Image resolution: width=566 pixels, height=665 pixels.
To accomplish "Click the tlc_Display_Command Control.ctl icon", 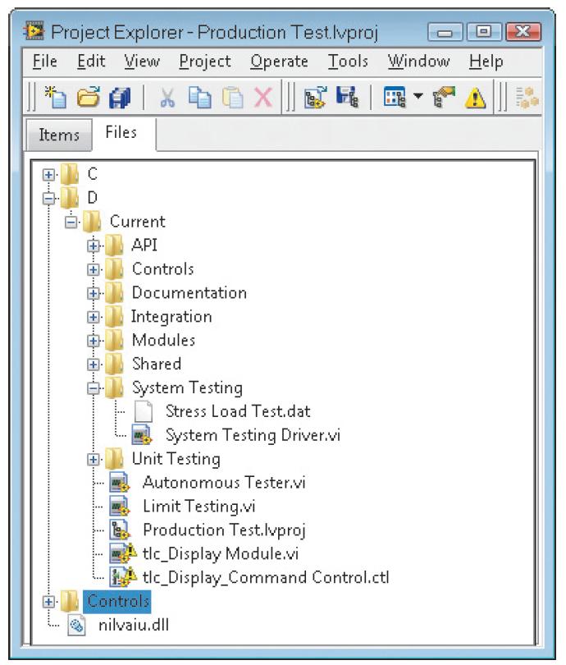I will click(x=123, y=577).
